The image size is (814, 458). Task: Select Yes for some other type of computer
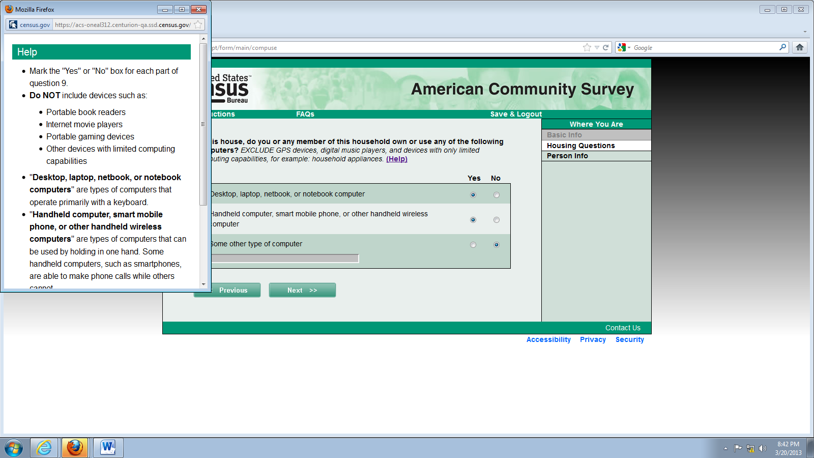tap(473, 245)
